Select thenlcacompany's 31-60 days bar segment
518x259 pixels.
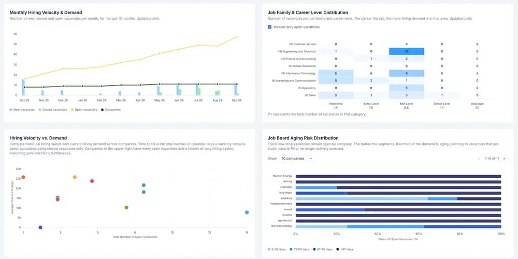click(x=385, y=226)
